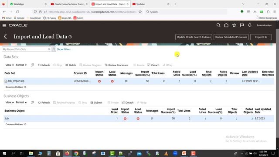The width and height of the screenshot is (279, 157).
Task: Open File Explorer from taskbar
Action: (x=31, y=153)
